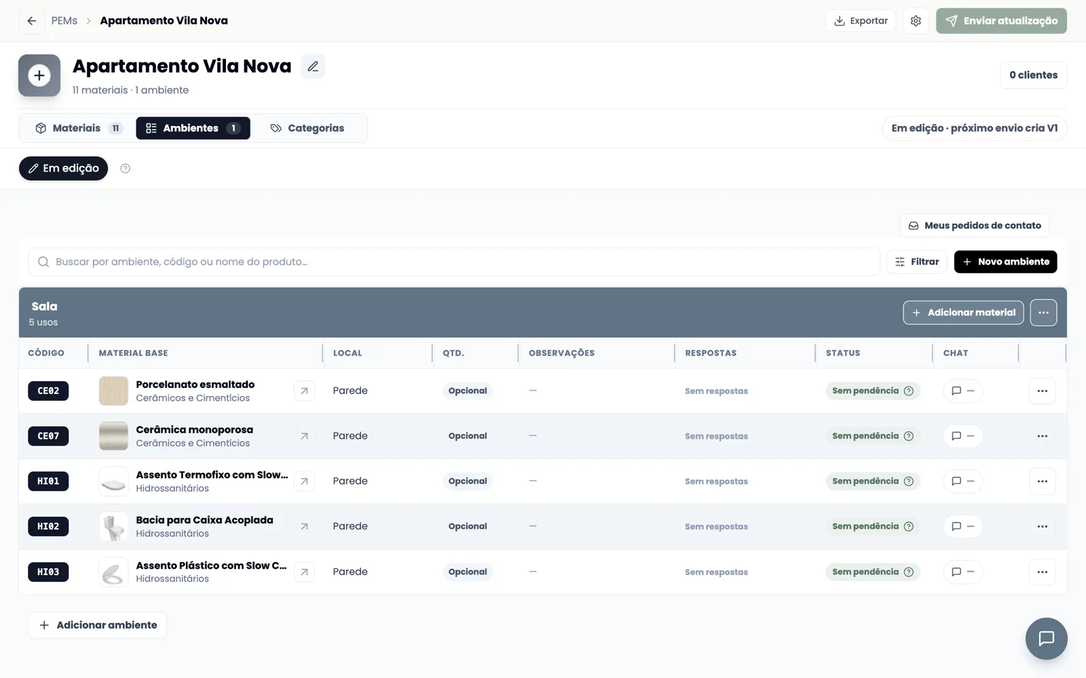Click Enviar atualização button
This screenshot has height=678, width=1086.
pyautogui.click(x=1001, y=21)
